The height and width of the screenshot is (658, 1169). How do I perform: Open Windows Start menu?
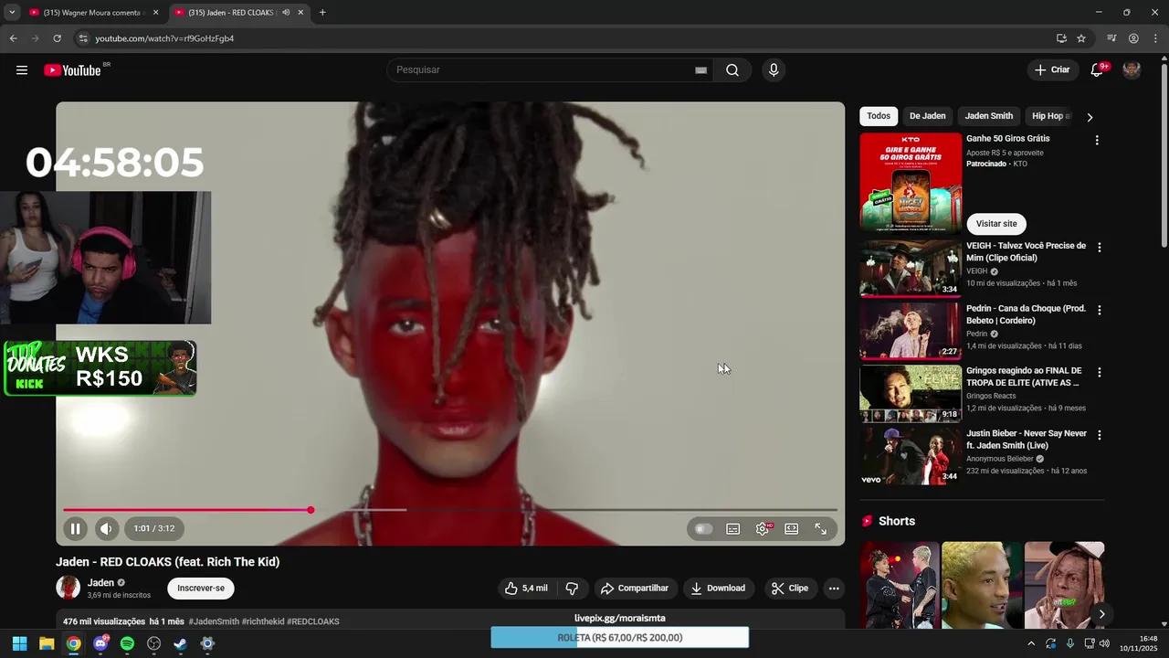(19, 643)
